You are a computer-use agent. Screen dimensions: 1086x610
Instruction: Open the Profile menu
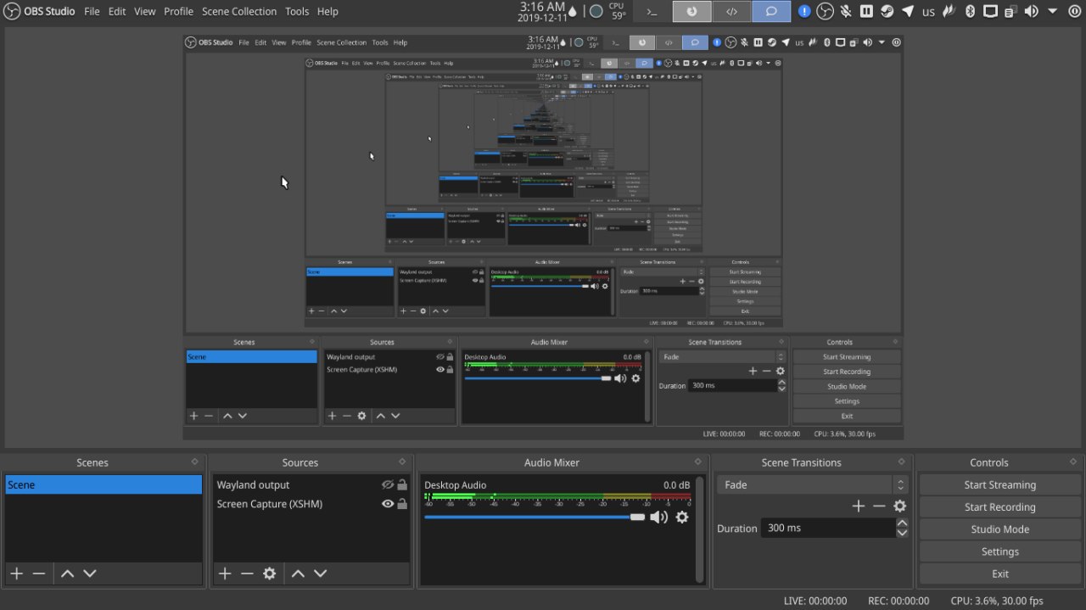point(179,11)
